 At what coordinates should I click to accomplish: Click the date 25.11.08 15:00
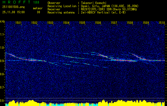click(x=14, y=12)
